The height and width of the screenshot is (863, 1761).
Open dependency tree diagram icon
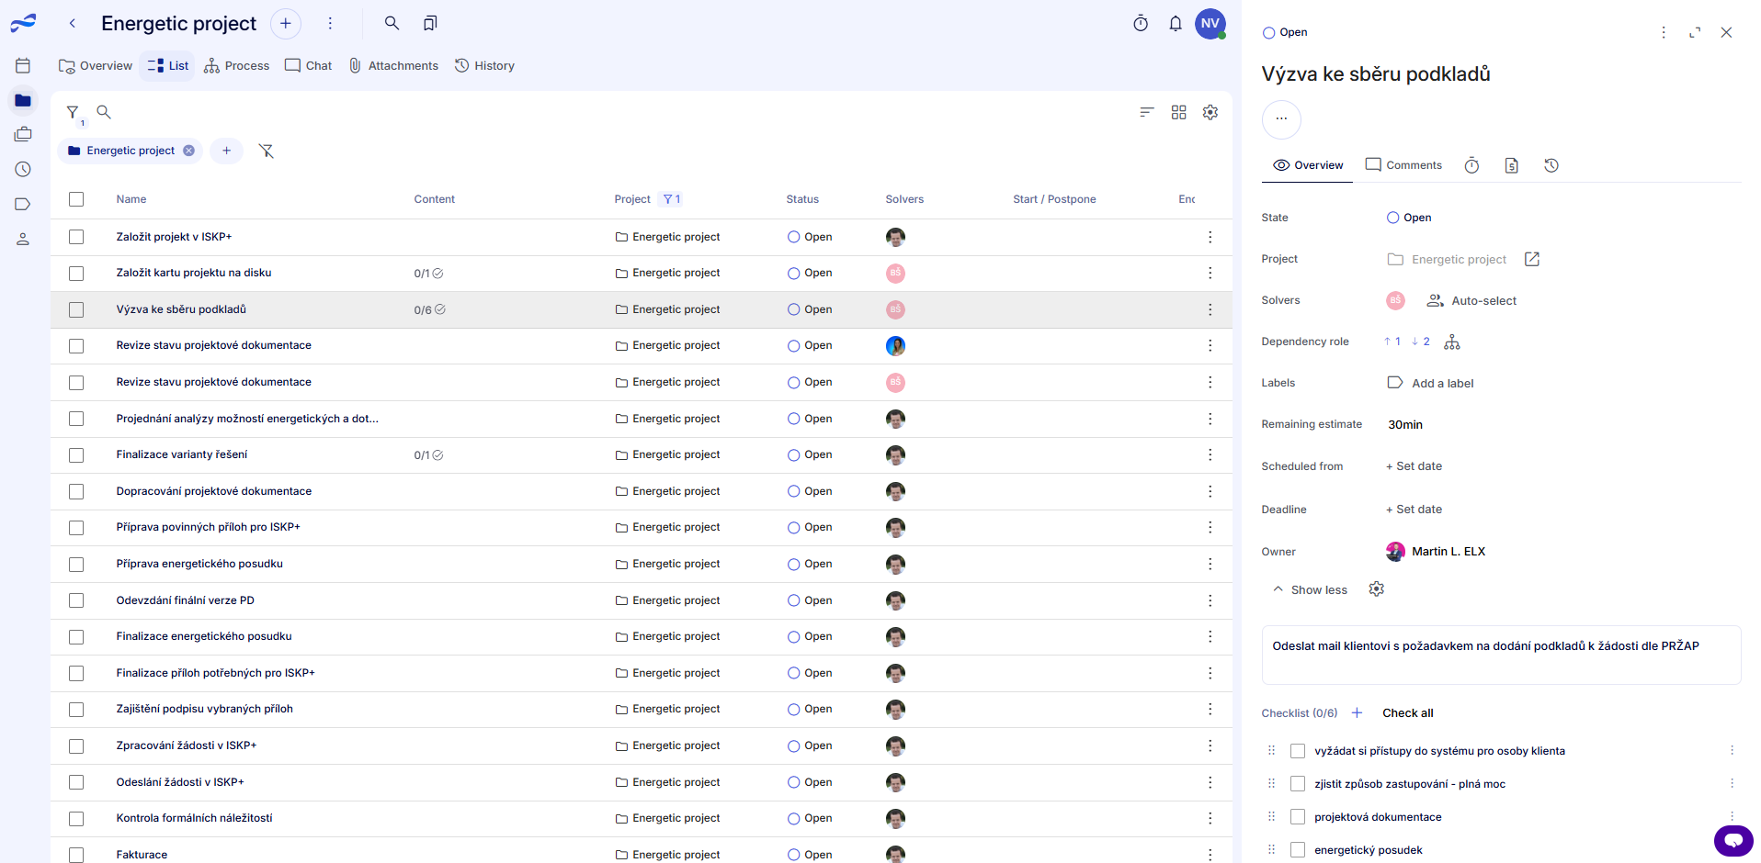pyautogui.click(x=1451, y=342)
